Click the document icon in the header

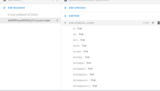pyautogui.click(x=65, y=0)
